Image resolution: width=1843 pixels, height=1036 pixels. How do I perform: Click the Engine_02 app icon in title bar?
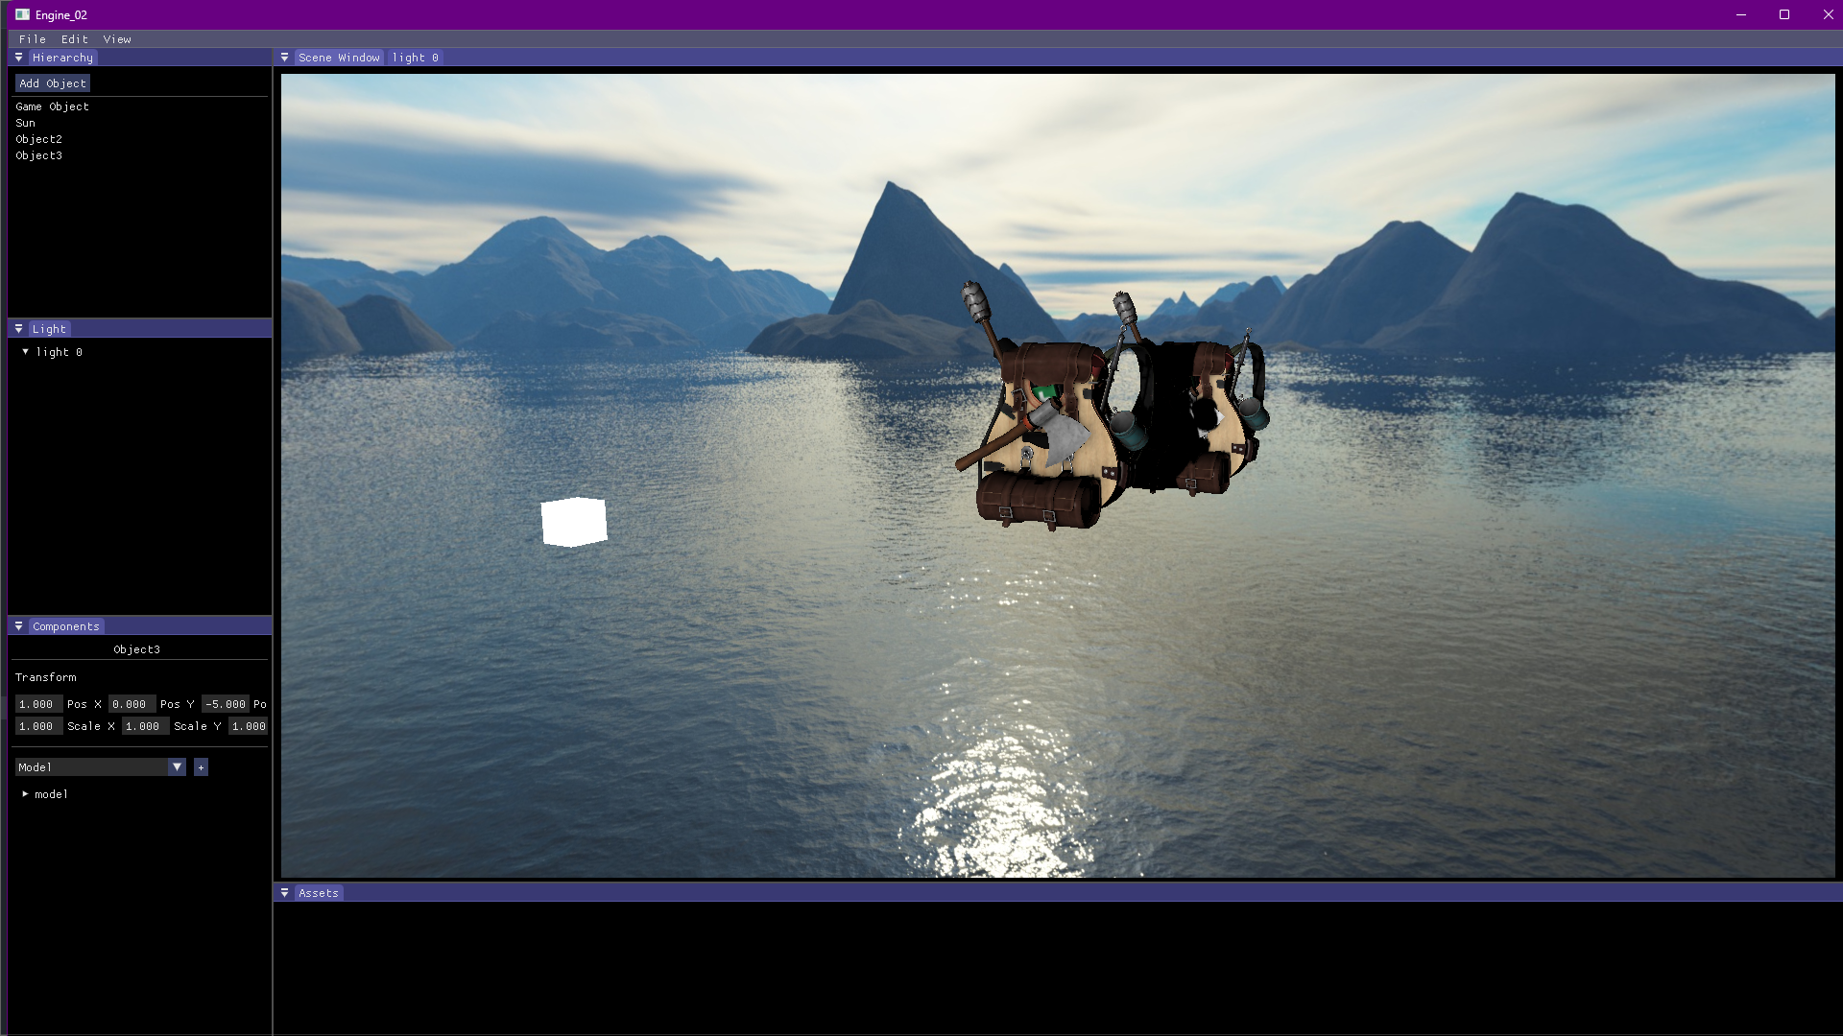pos(22,14)
